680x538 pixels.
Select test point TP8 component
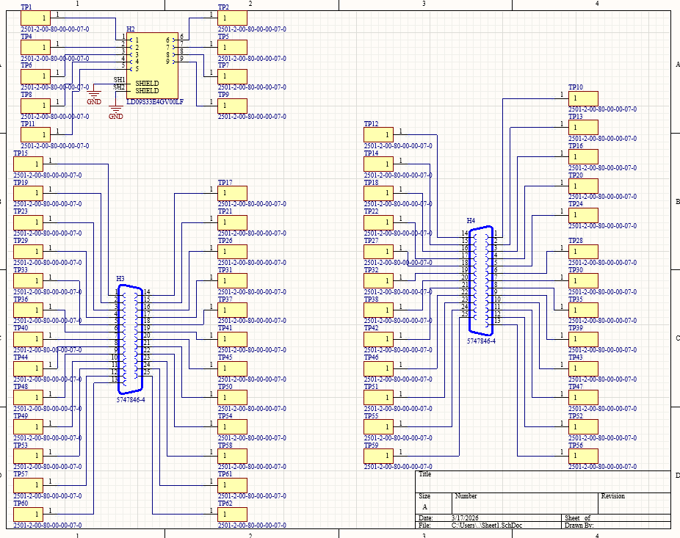35,106
